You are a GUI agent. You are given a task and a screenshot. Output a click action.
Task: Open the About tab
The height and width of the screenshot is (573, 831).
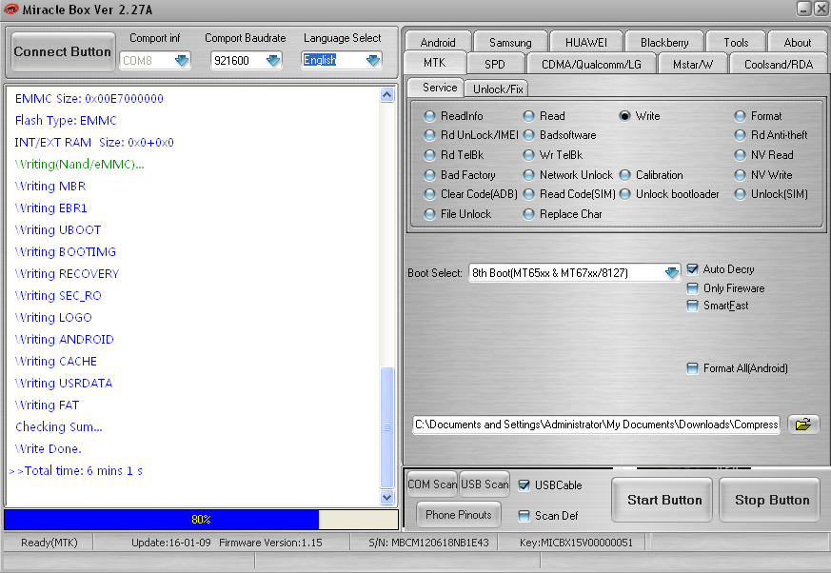[797, 42]
